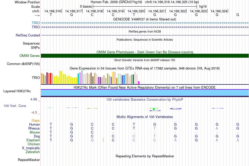The height and width of the screenshot is (166, 249).
Task: Click the magenta bar ending the GTEx chart
Action: pyautogui.click(x=139, y=83)
